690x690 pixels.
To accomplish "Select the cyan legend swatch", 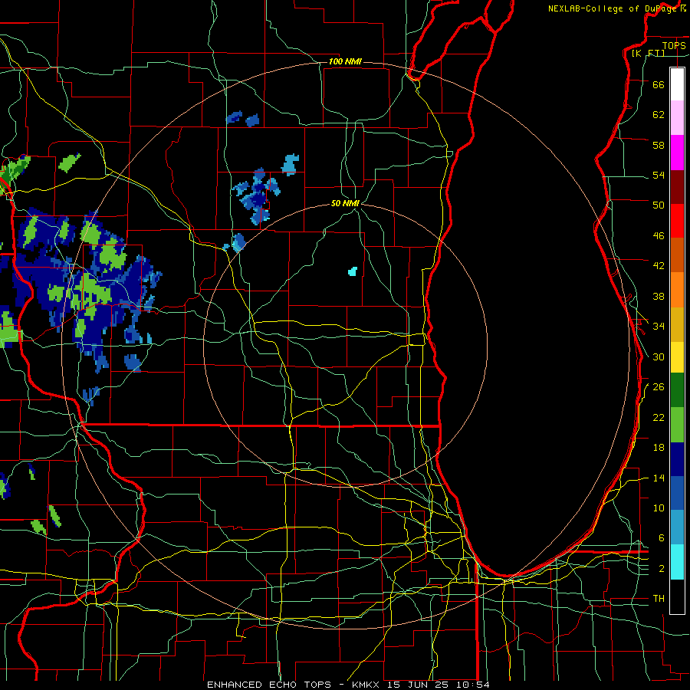I will pyautogui.click(x=677, y=562).
